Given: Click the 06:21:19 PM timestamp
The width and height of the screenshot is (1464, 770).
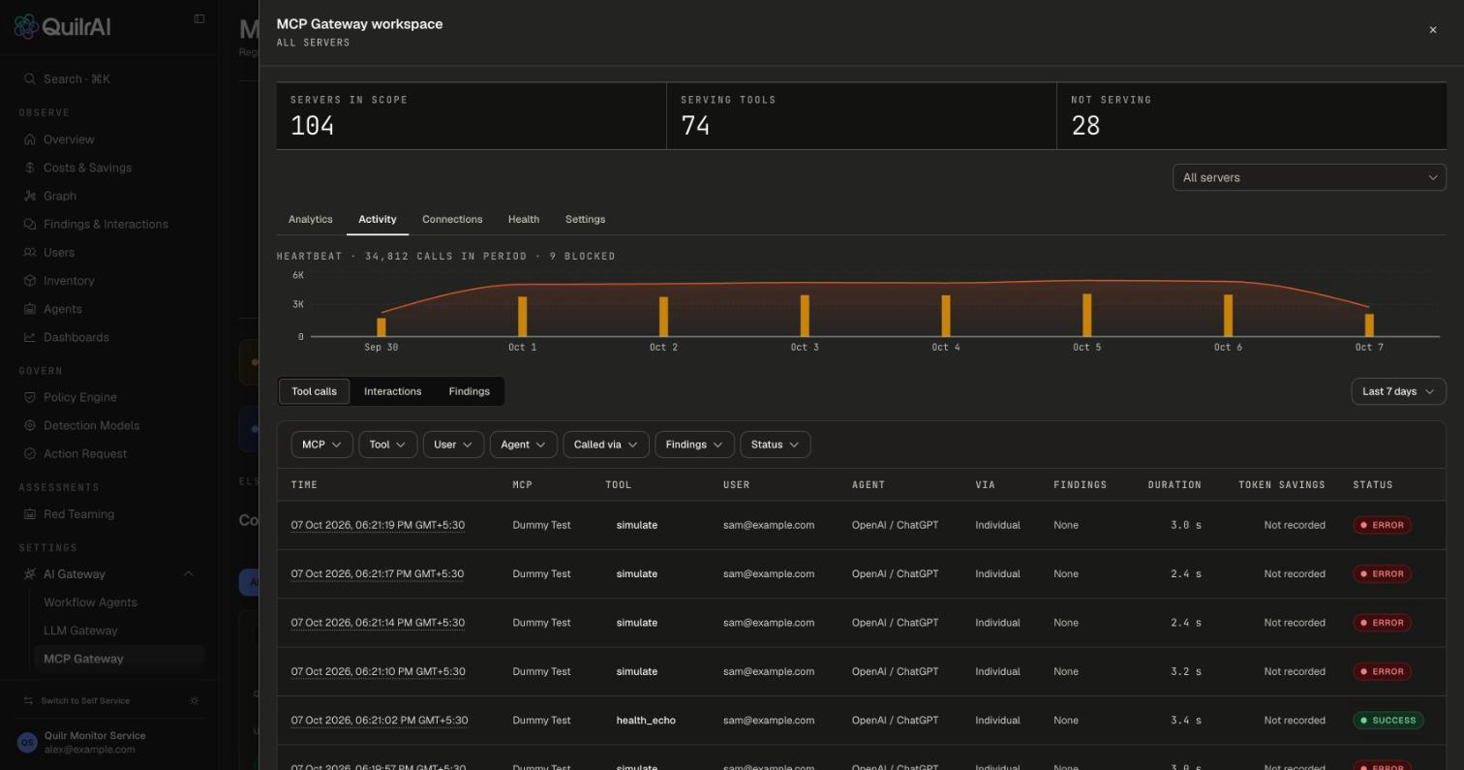Looking at the screenshot, I should 378,525.
